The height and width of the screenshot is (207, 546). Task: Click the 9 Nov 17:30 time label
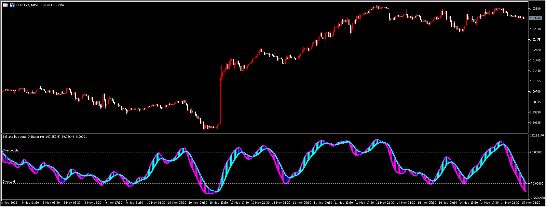[114, 203]
